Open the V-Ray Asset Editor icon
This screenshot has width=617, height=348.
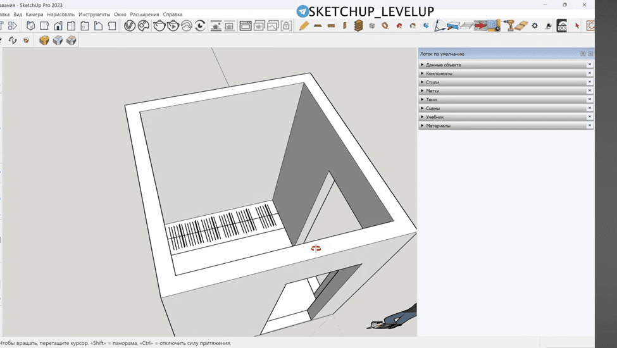point(130,26)
